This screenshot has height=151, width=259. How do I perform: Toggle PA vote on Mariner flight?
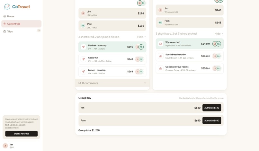click(x=141, y=47)
